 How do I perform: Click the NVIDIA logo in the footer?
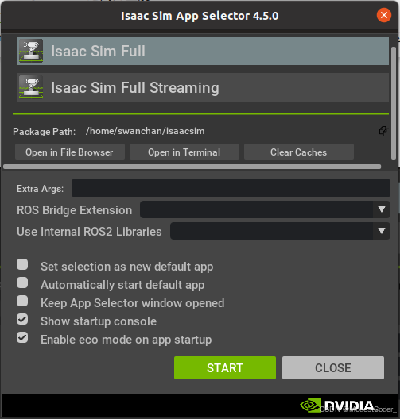336,406
